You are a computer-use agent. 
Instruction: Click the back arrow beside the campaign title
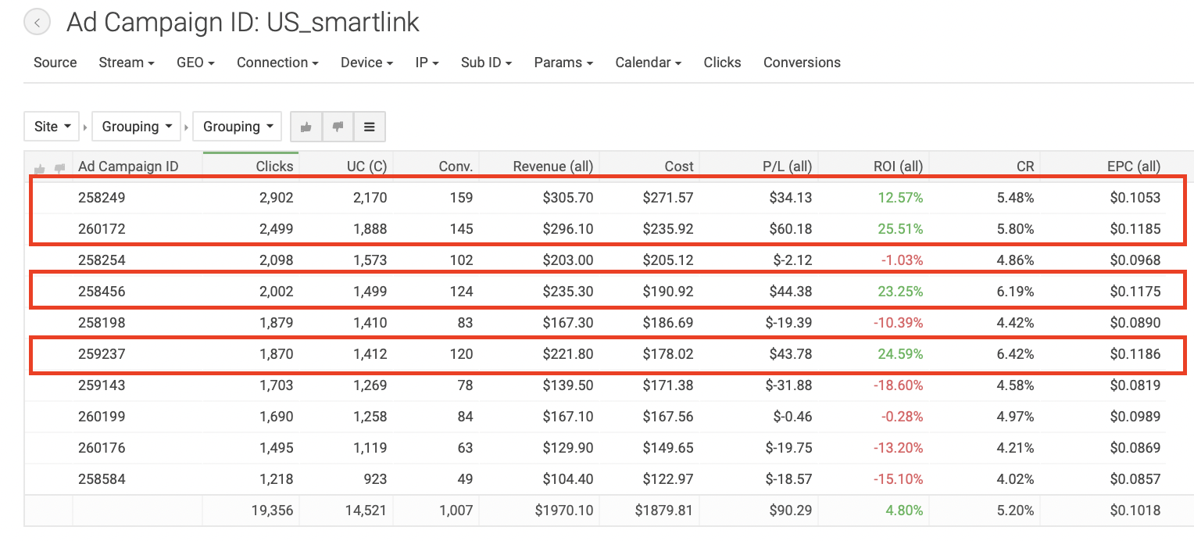(37, 23)
